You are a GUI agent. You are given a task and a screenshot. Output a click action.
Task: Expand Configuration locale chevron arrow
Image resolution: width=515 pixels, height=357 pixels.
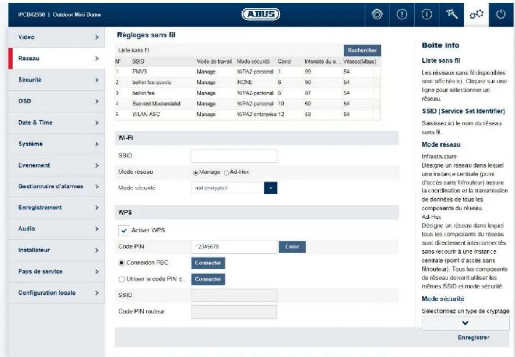(x=96, y=292)
